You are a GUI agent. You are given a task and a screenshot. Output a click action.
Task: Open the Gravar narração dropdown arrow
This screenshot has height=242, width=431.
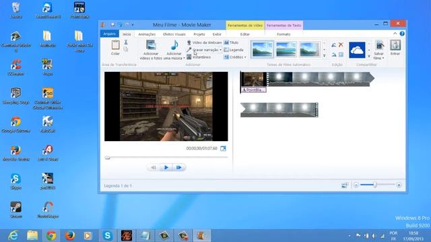(x=220, y=50)
